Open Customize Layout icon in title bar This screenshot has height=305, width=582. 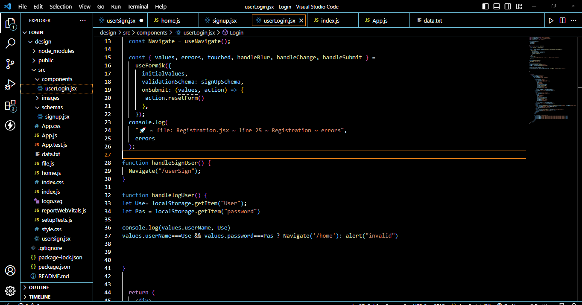click(x=518, y=6)
